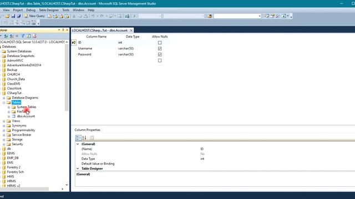Open the Window menu

click(x=78, y=10)
